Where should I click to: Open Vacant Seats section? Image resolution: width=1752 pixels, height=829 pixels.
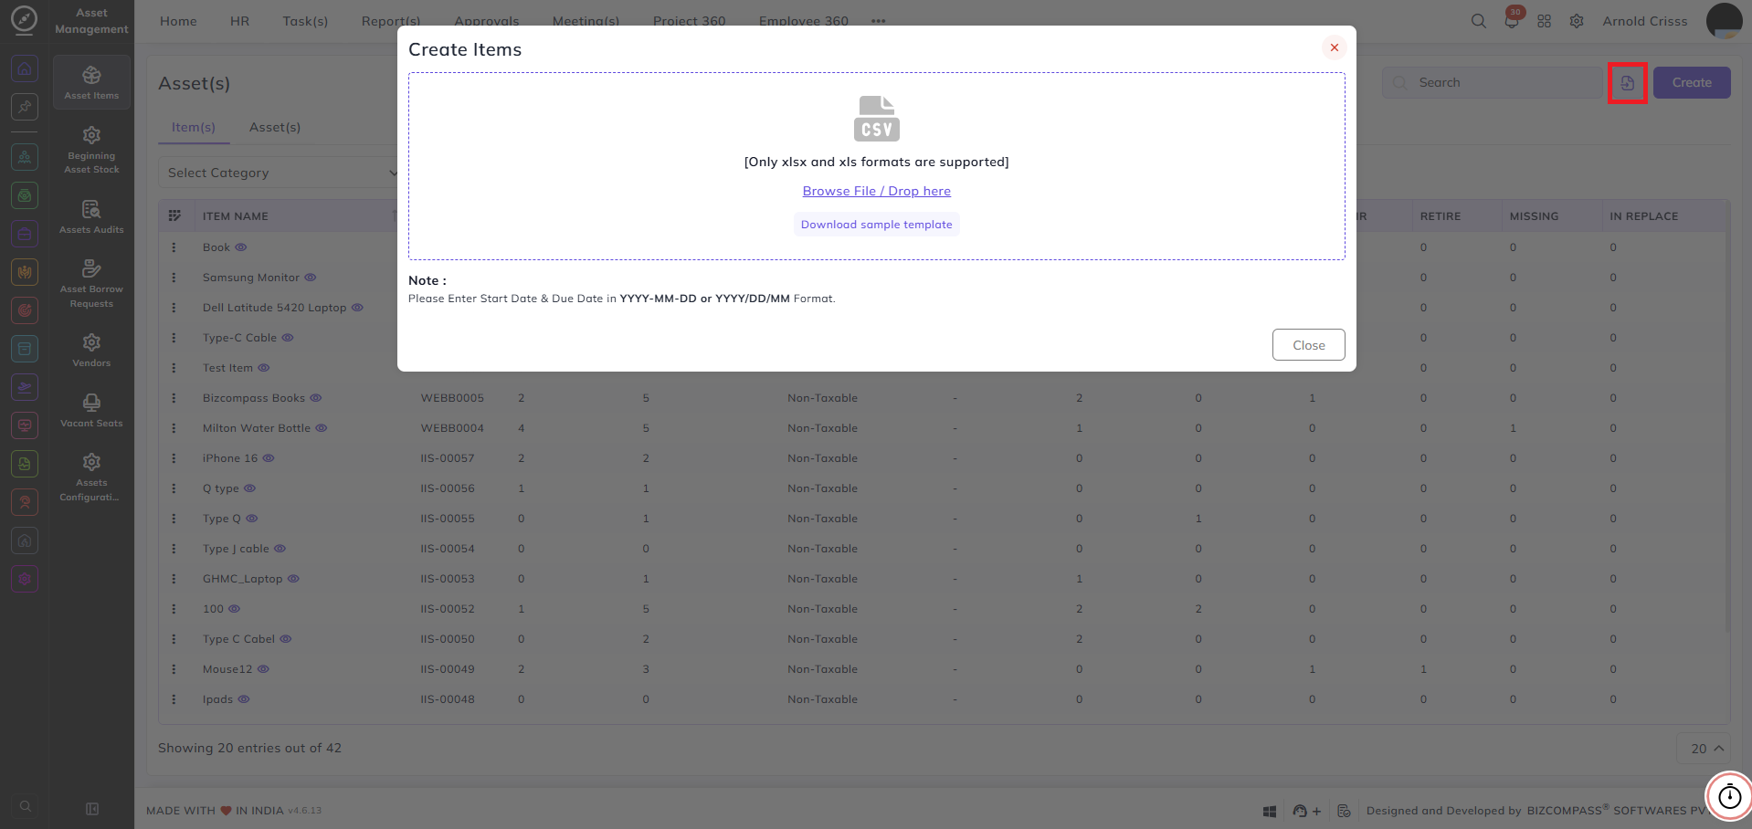(x=91, y=410)
